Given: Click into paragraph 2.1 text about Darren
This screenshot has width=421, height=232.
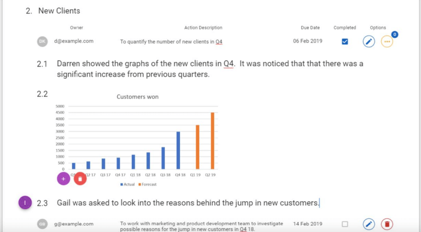Looking at the screenshot, I should click(x=210, y=69).
